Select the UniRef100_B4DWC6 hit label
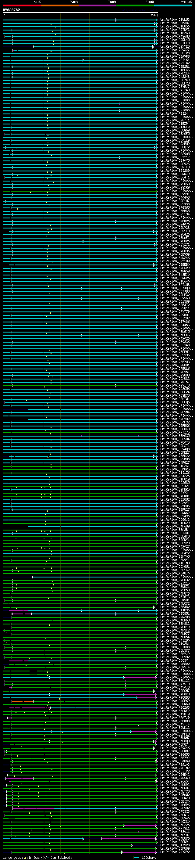This screenshot has height=860, width=195. click(x=175, y=839)
